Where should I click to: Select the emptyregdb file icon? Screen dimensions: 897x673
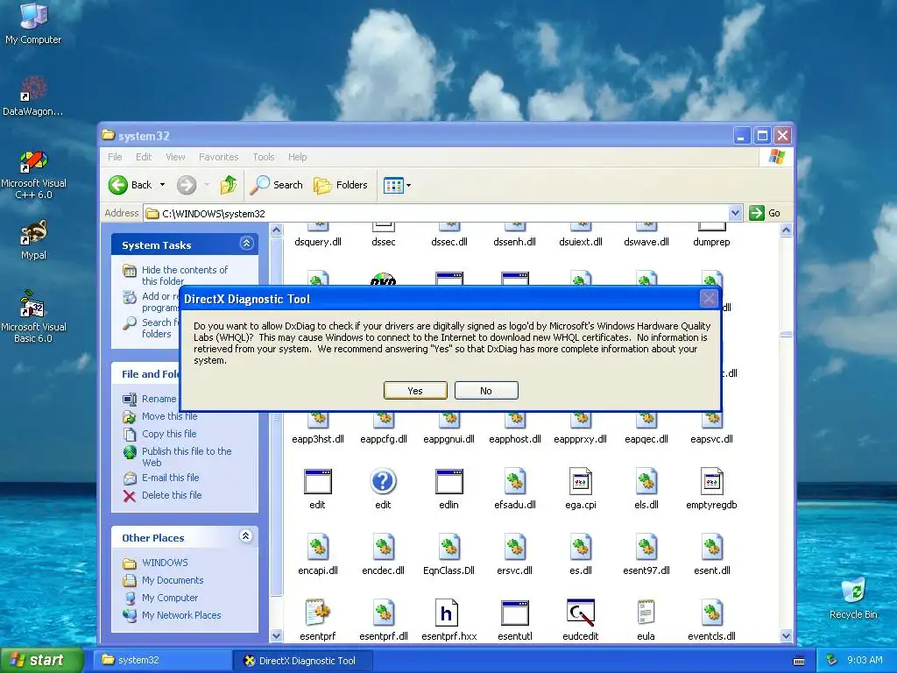point(711,482)
